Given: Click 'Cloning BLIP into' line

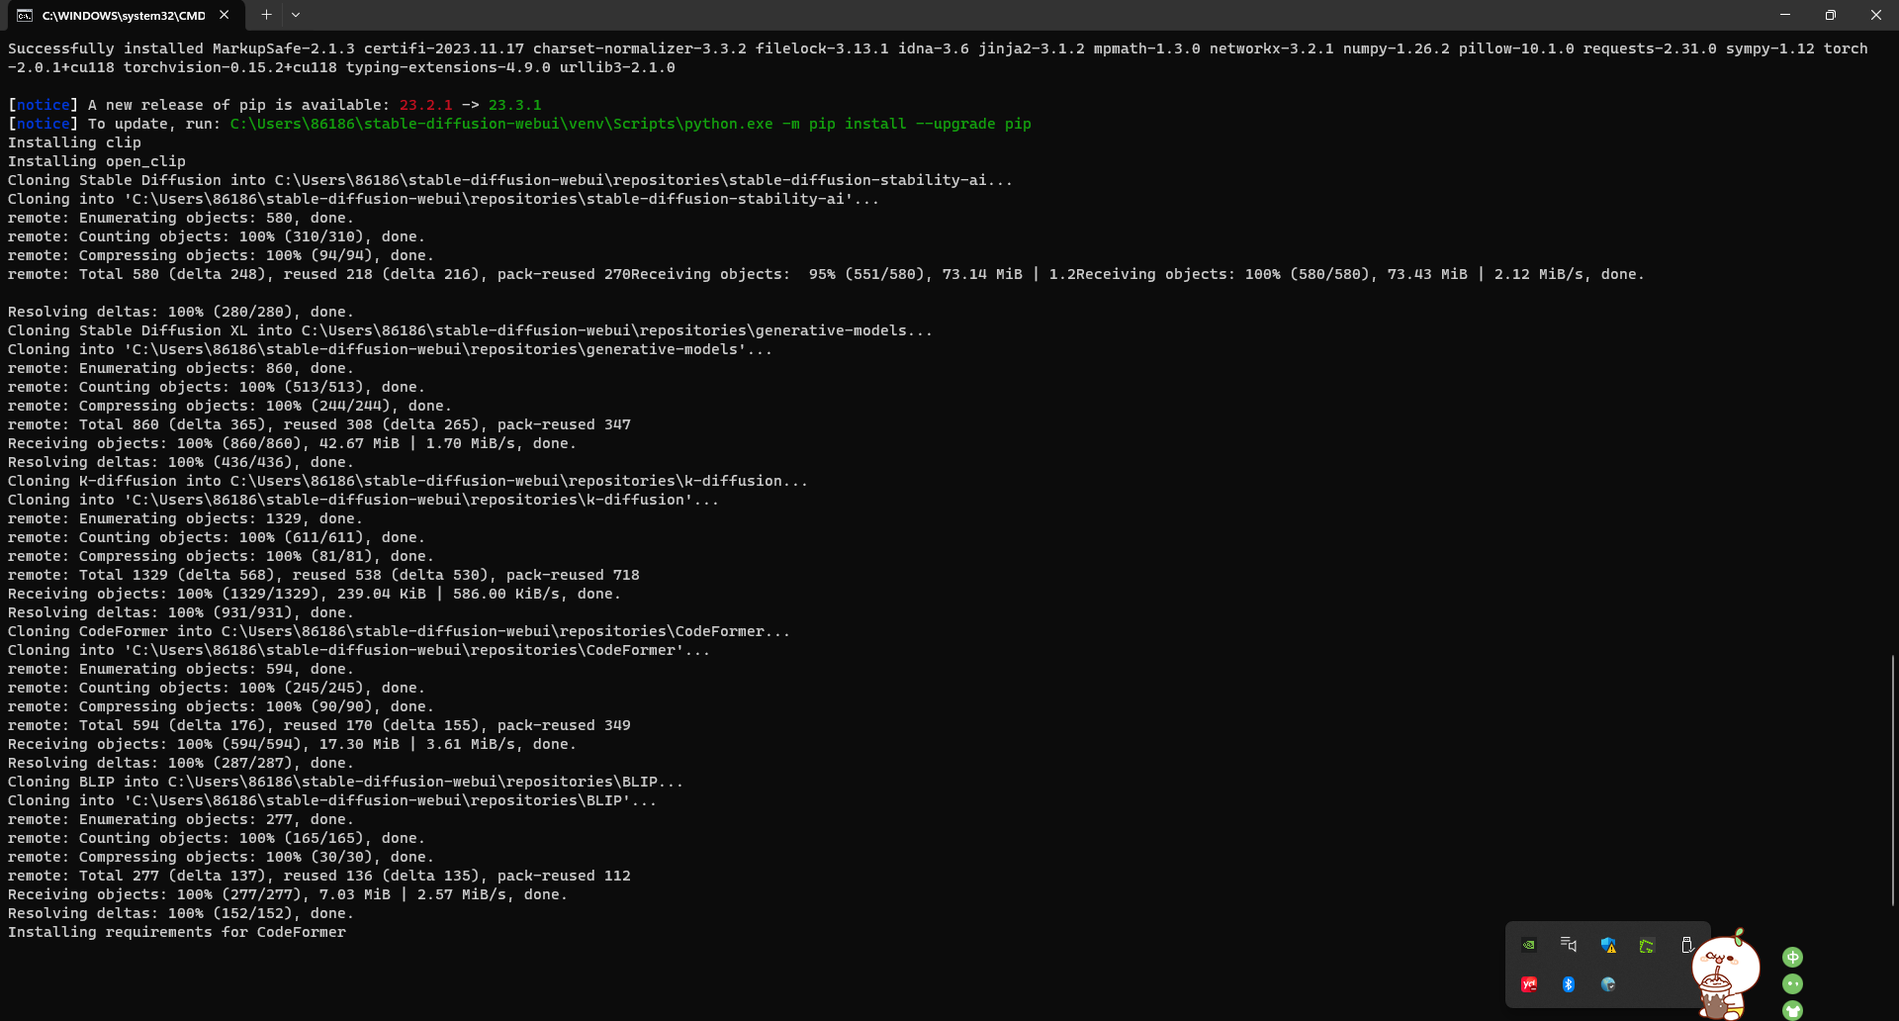Looking at the screenshot, I should coord(345,782).
